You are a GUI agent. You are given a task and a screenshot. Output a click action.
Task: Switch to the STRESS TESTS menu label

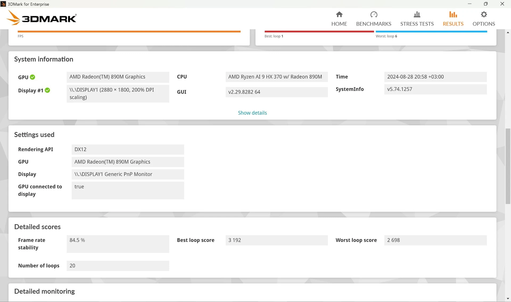pos(417,24)
